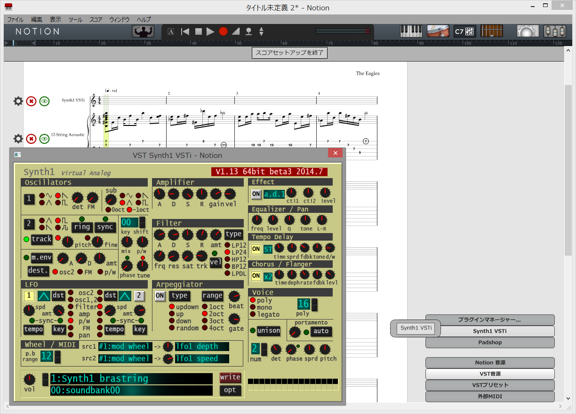Click the metronome icon in transport
The height and width of the screenshot is (414, 576).
(x=248, y=31)
